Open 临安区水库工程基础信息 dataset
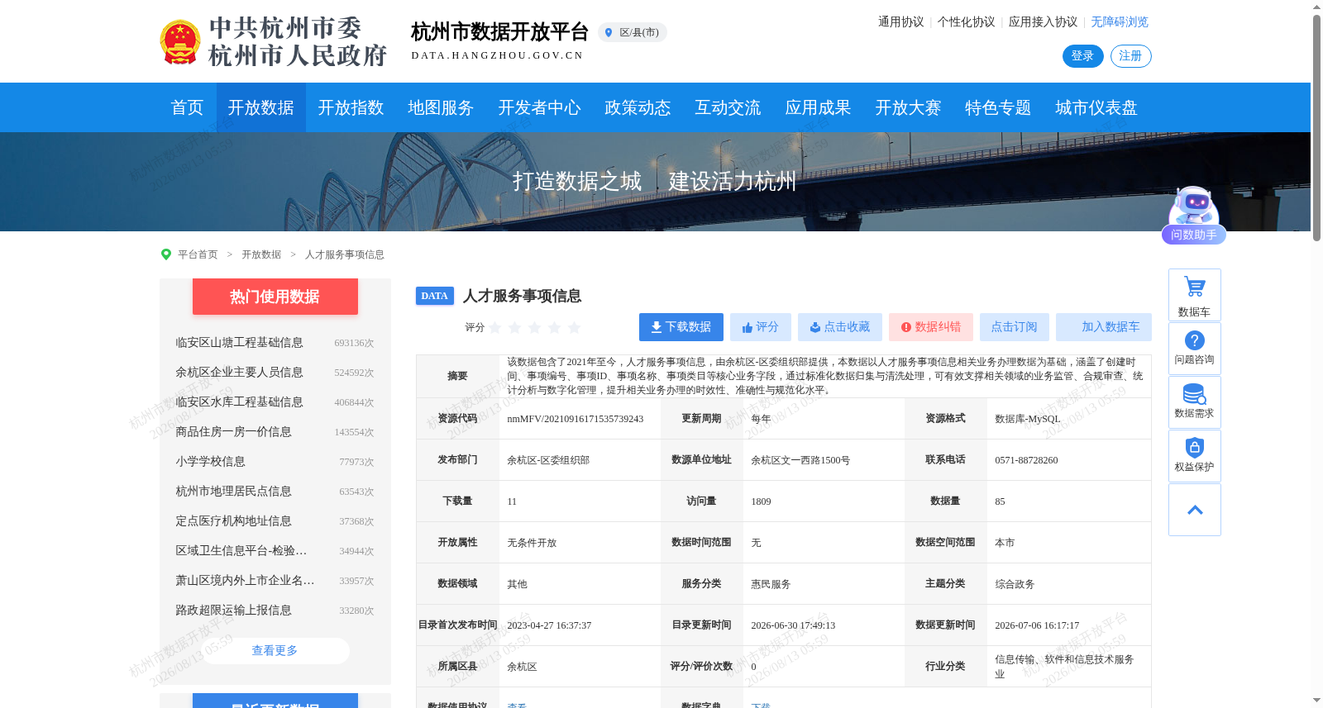The height and width of the screenshot is (708, 1323). pos(239,402)
